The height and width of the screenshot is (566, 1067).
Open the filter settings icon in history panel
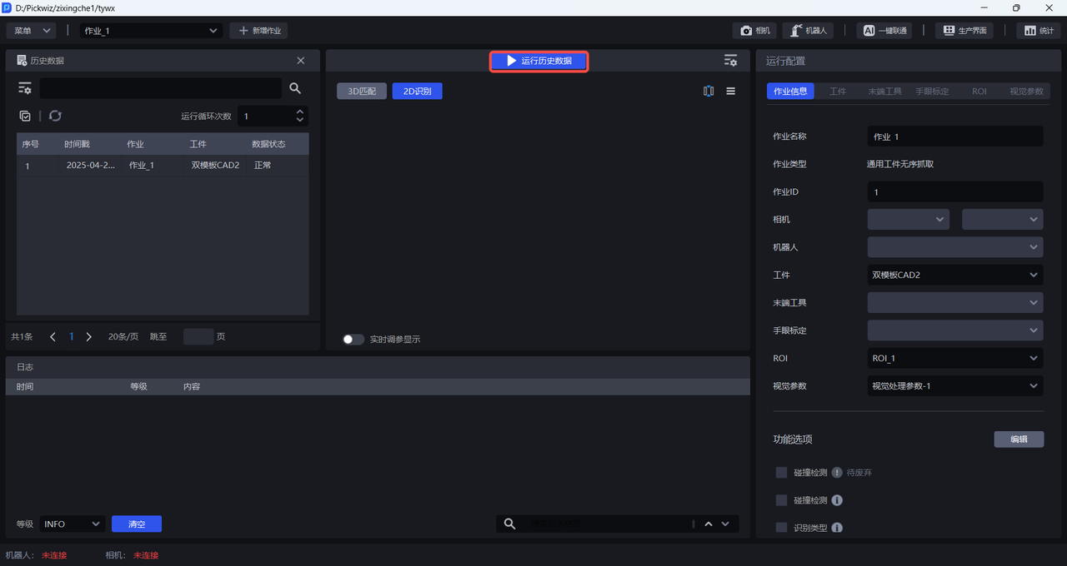25,88
